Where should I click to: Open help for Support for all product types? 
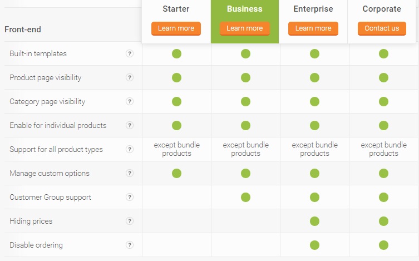pyautogui.click(x=130, y=149)
